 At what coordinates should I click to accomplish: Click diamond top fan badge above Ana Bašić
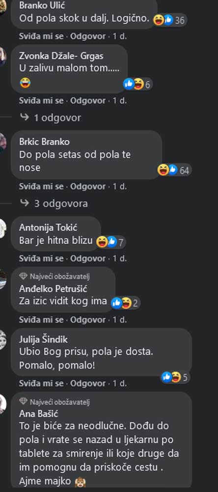(24, 401)
